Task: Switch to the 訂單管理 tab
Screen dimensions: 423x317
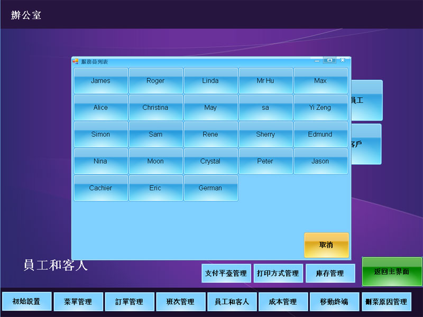Action: [x=129, y=302]
